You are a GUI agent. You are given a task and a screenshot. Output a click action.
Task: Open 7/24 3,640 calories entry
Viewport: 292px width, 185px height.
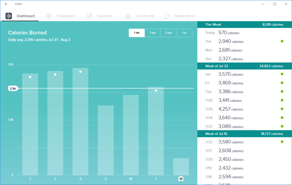(245, 118)
